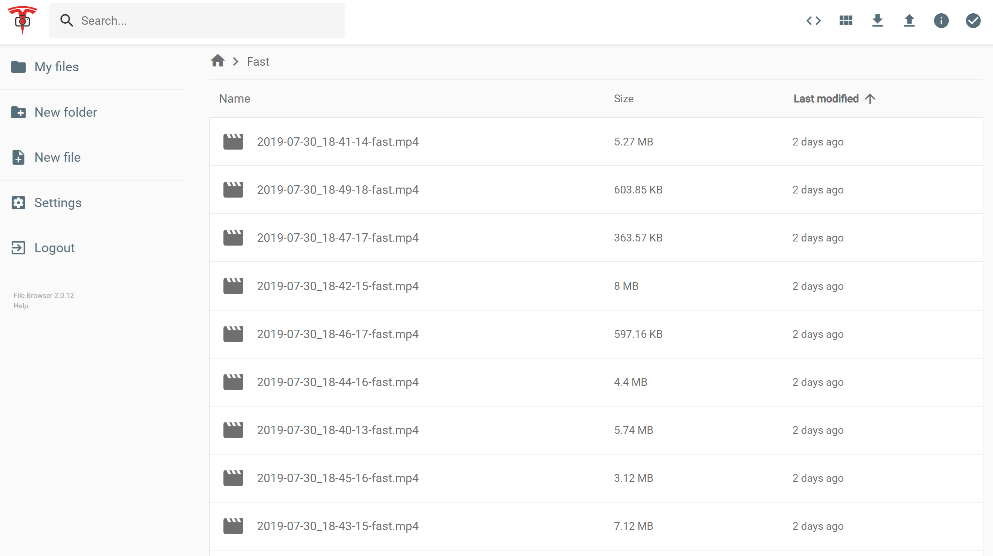Click New file in the sidebar
The width and height of the screenshot is (993, 556).
pyautogui.click(x=57, y=157)
